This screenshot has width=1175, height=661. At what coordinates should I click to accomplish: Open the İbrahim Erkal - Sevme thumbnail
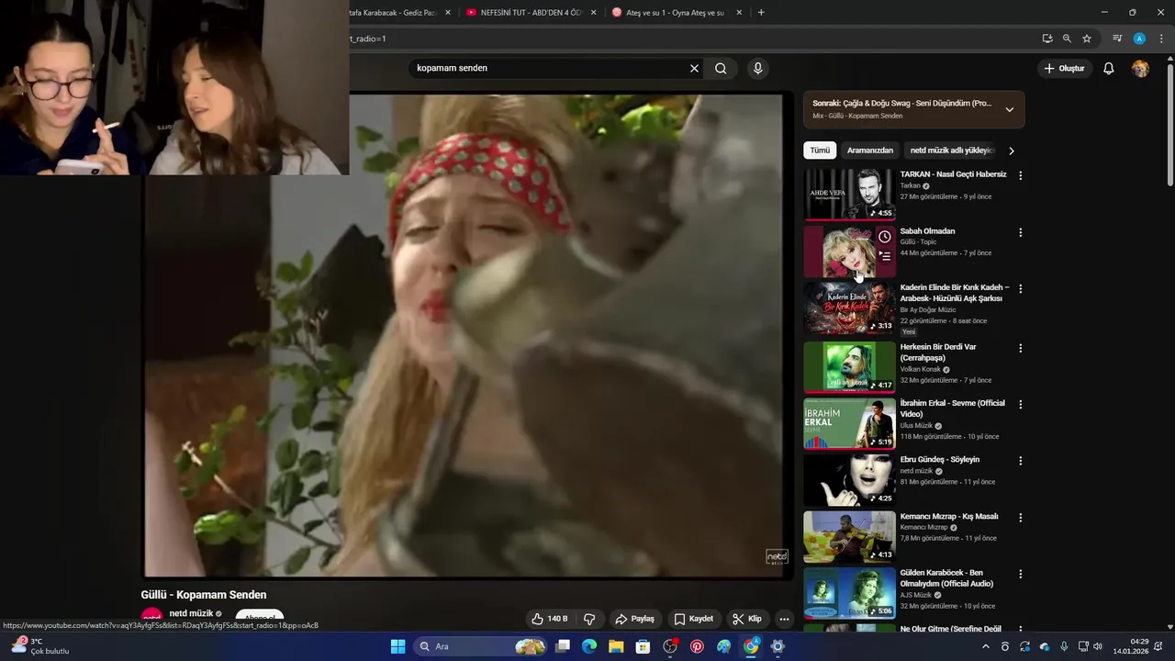[849, 423]
